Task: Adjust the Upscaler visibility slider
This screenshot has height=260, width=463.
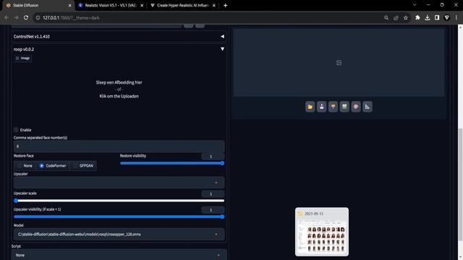Action: [119, 217]
